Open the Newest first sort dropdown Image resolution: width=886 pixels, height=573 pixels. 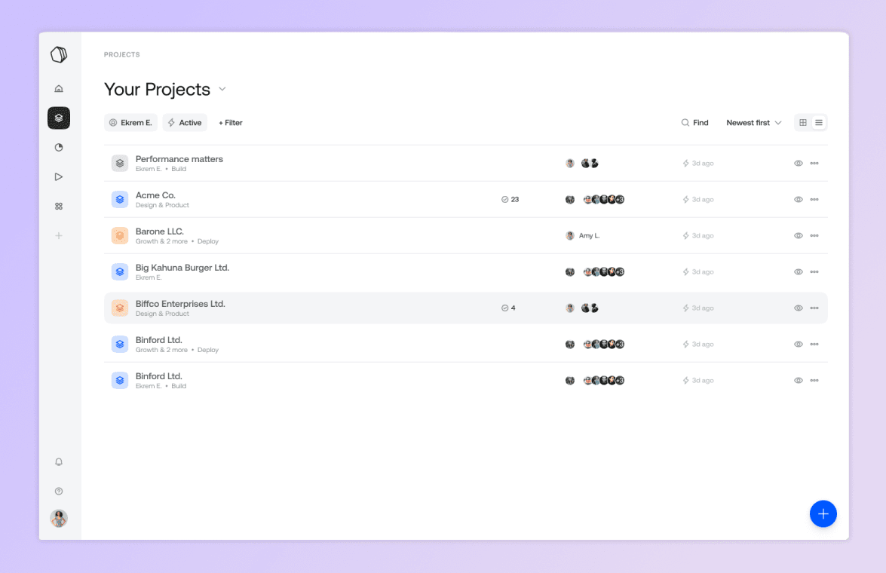pos(753,123)
